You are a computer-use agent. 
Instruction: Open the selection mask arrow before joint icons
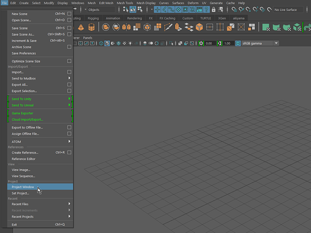tap(152, 9)
